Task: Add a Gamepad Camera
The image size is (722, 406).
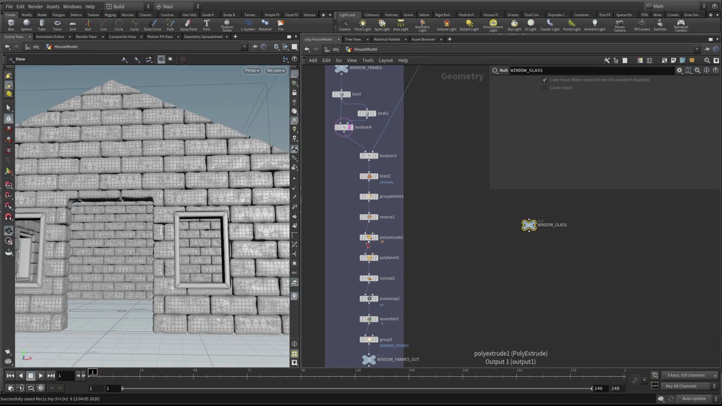Action: (x=681, y=25)
